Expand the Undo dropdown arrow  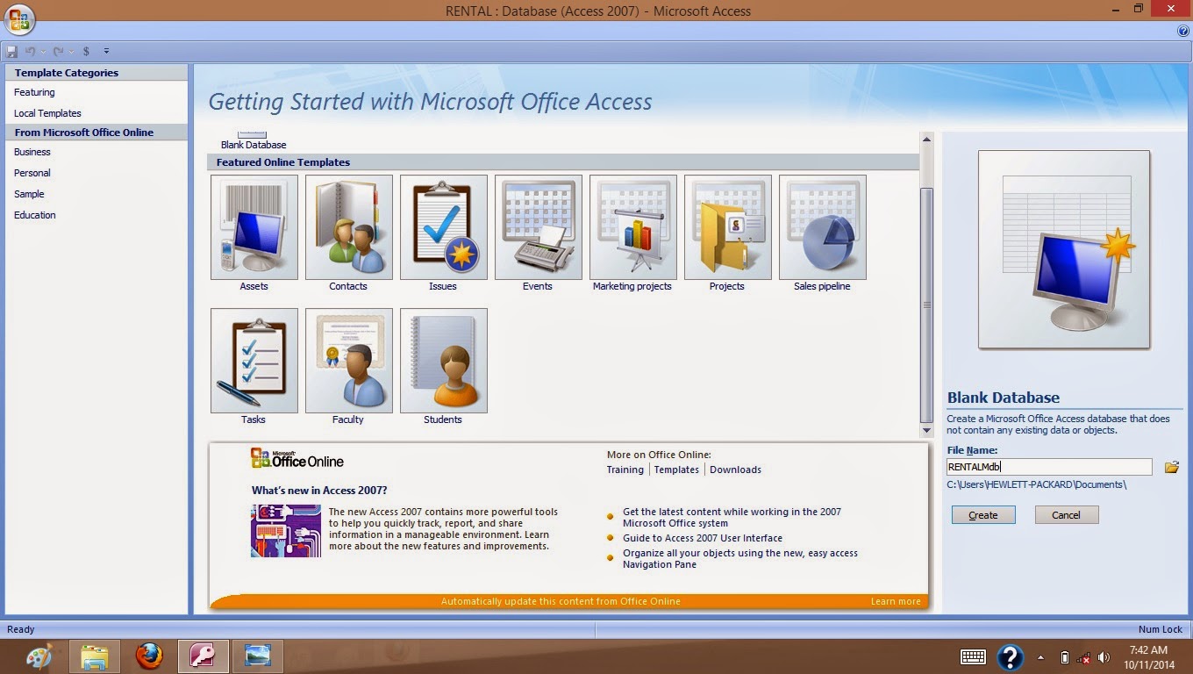tap(42, 51)
